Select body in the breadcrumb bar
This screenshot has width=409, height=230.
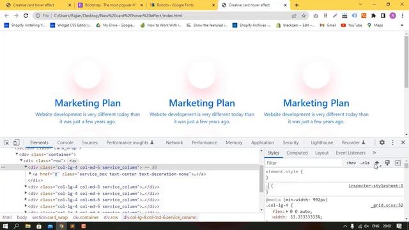click(22, 217)
